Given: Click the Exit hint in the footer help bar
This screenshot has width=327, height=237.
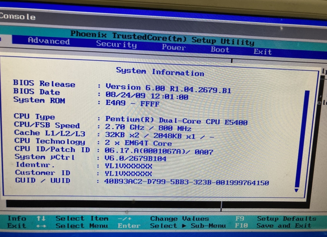Looking at the screenshot, I should coord(17,226).
